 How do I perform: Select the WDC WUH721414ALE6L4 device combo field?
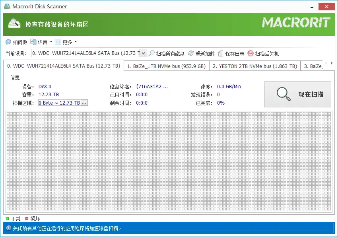[x=89, y=53]
